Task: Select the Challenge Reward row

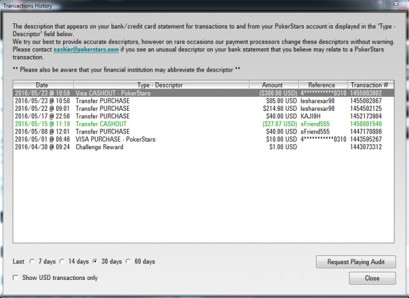Action: (203, 147)
